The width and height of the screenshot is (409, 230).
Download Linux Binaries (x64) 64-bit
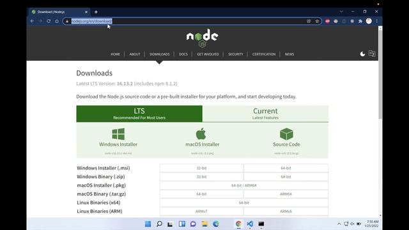click(244, 203)
